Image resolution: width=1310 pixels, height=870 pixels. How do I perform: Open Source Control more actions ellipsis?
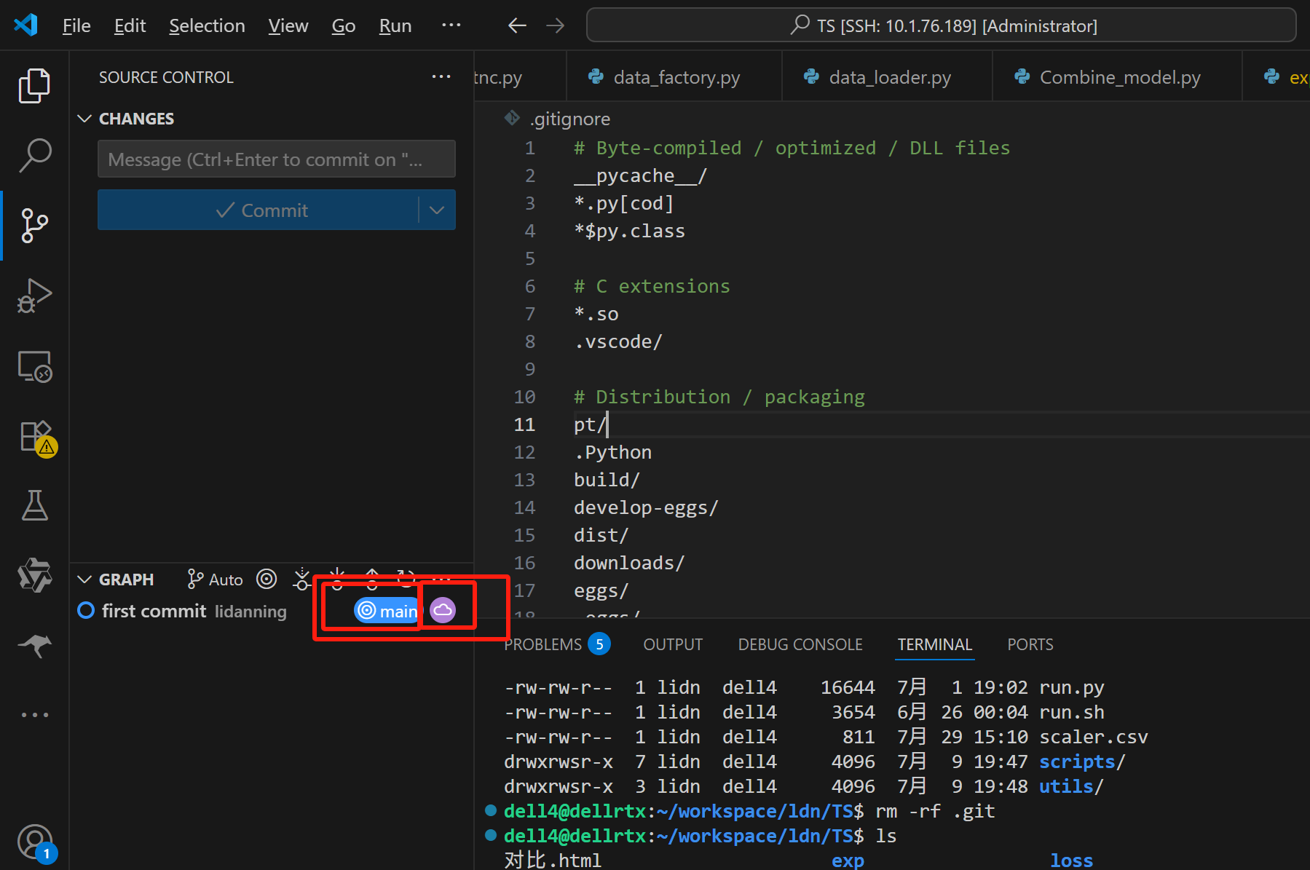coord(441,77)
